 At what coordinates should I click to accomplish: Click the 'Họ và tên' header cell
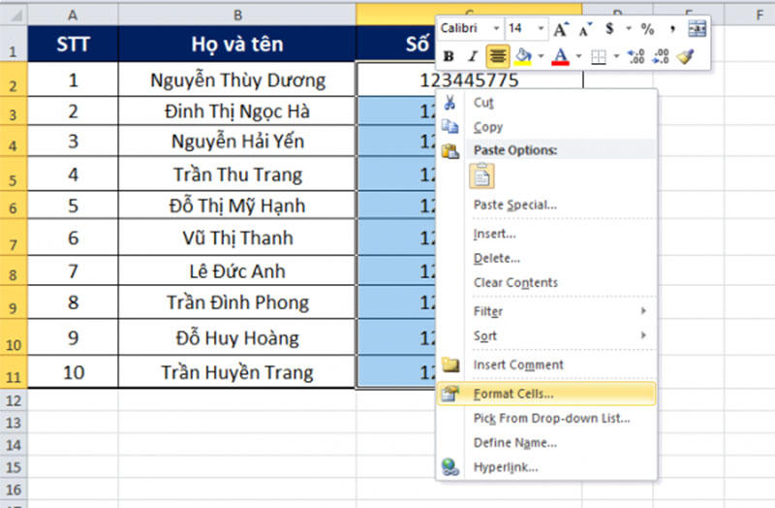click(237, 44)
